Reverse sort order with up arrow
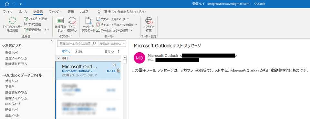Viewport: 310px width, 119px height. pos(119,52)
